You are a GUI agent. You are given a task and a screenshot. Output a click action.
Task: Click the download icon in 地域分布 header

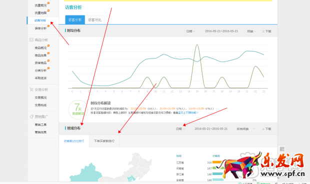[x=263, y=129]
